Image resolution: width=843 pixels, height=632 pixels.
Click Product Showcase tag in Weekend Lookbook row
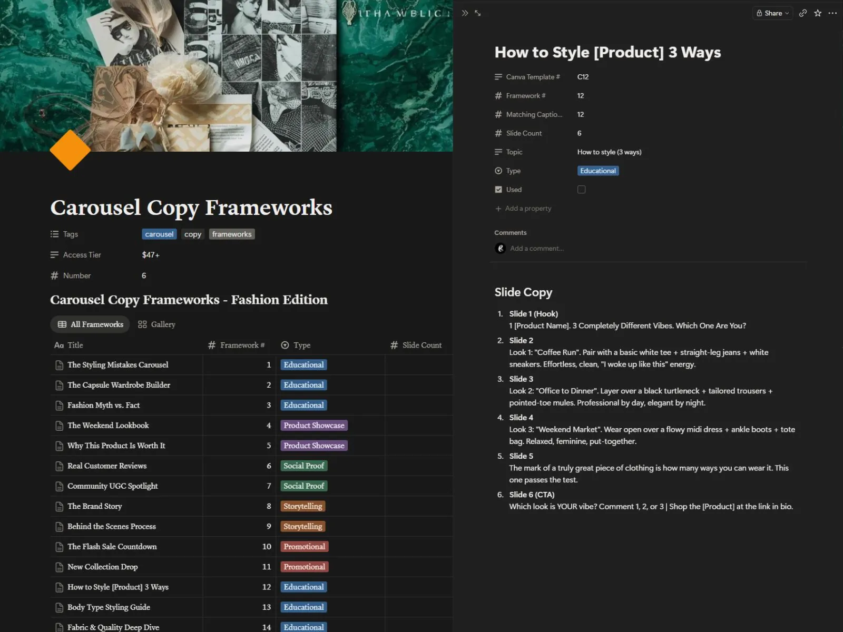tap(314, 426)
